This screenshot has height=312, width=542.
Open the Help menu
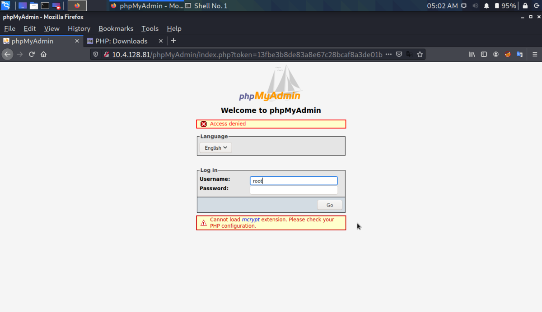tap(174, 28)
